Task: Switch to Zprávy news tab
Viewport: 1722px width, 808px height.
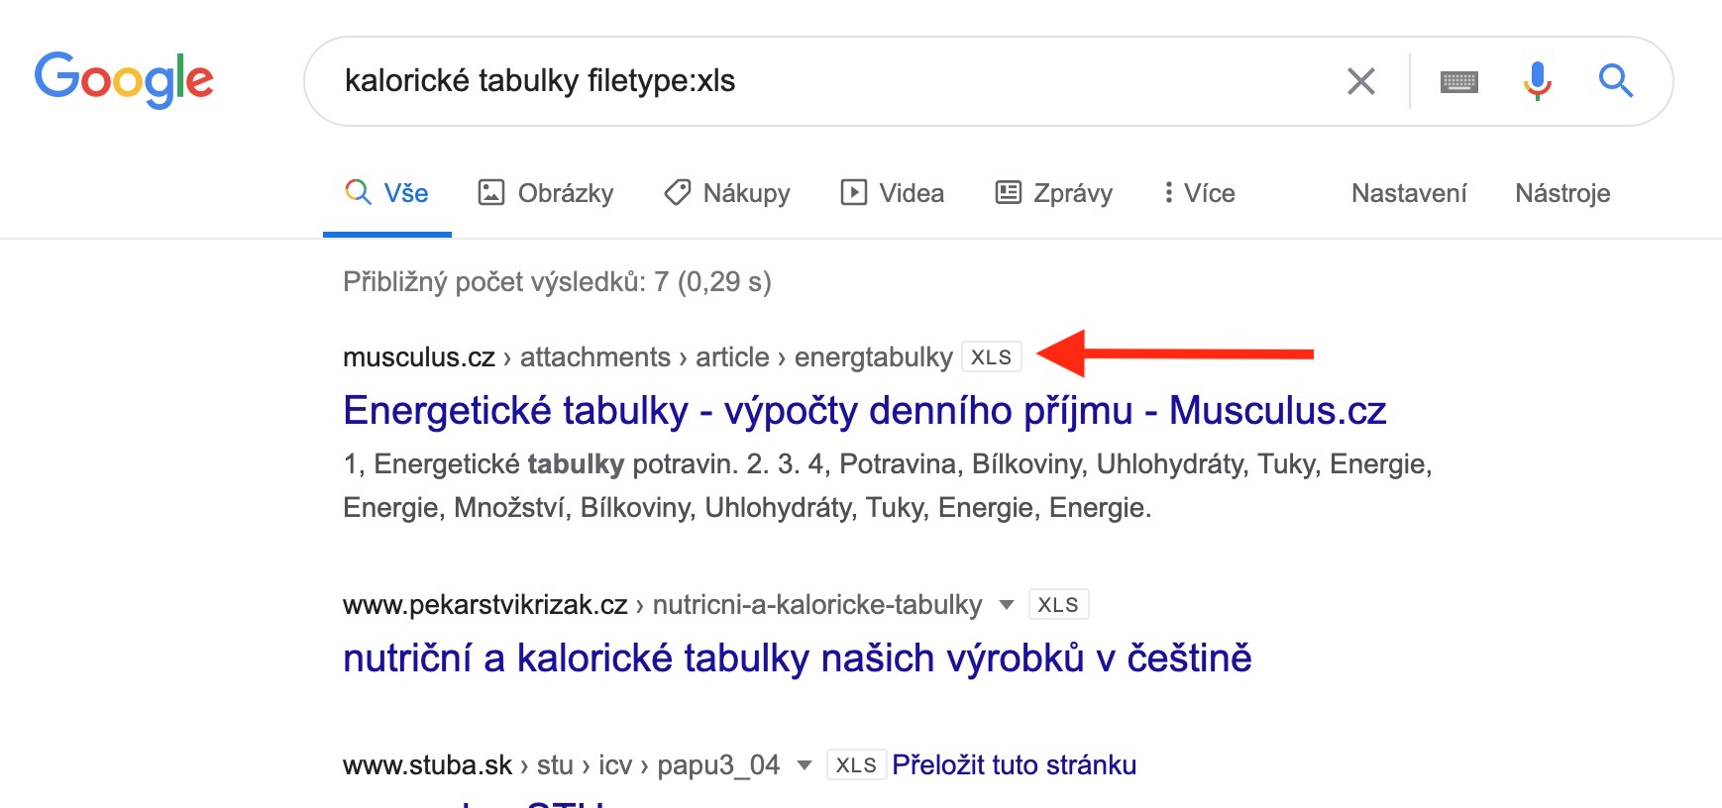Action: tap(1053, 193)
